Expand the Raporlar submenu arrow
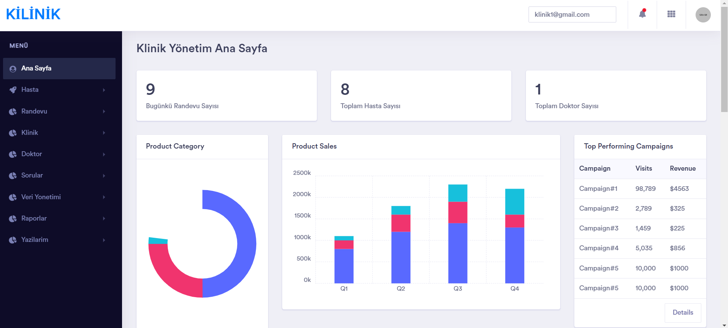This screenshot has width=728, height=328. 104,218
